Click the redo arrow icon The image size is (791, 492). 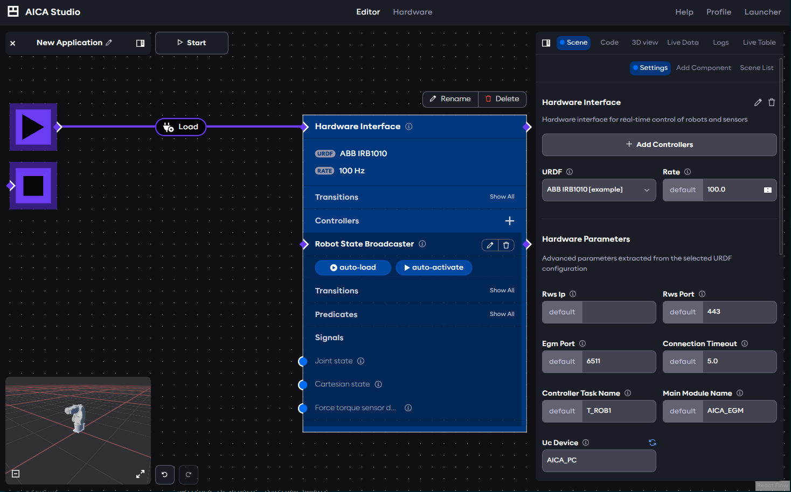[189, 475]
